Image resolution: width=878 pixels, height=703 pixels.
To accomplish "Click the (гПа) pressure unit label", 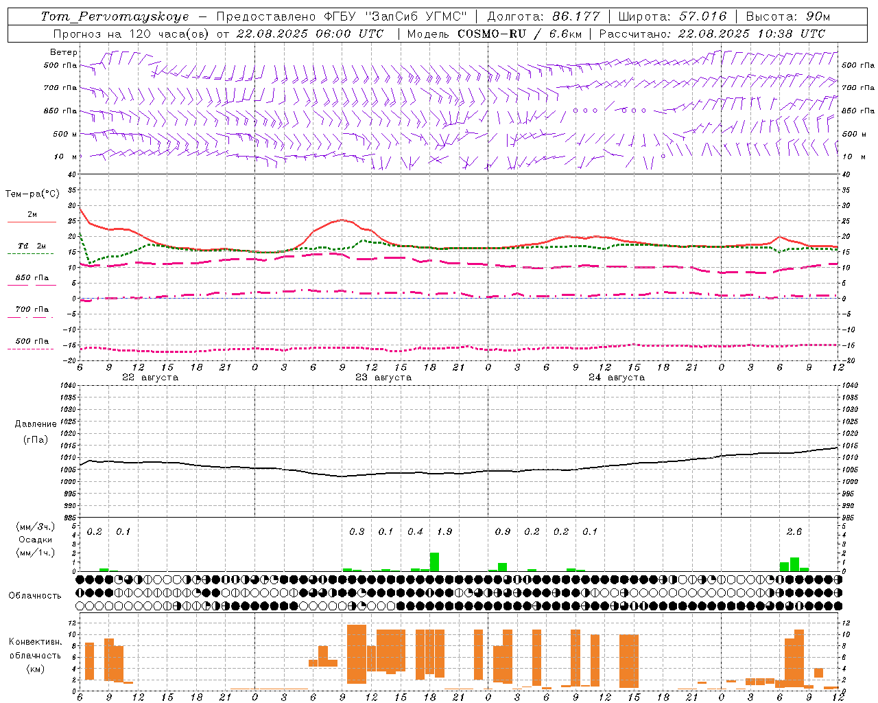I will pyautogui.click(x=36, y=440).
